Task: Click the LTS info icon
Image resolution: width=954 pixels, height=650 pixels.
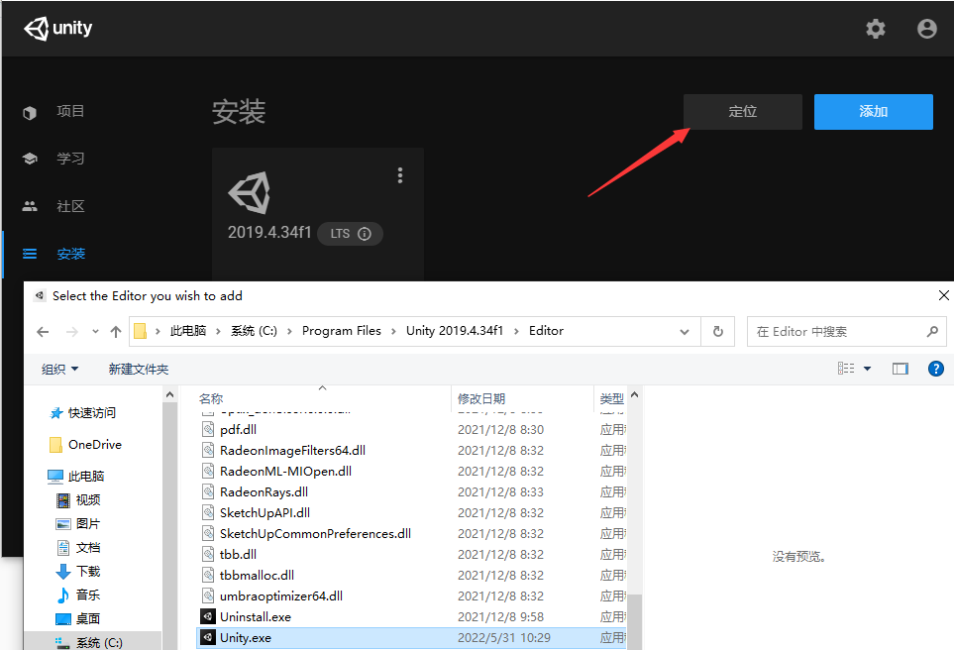Action: click(x=365, y=234)
